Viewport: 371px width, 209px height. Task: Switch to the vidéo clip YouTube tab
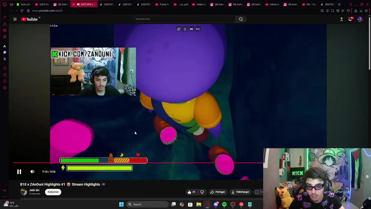click(199, 4)
